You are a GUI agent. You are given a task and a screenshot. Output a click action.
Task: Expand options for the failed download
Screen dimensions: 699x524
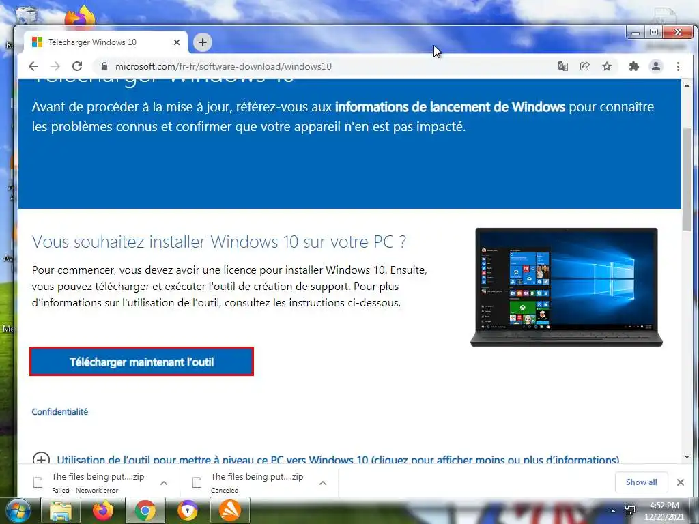(164, 483)
